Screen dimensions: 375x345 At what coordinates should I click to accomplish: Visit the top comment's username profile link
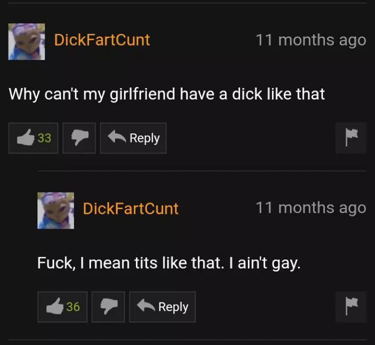tap(102, 39)
